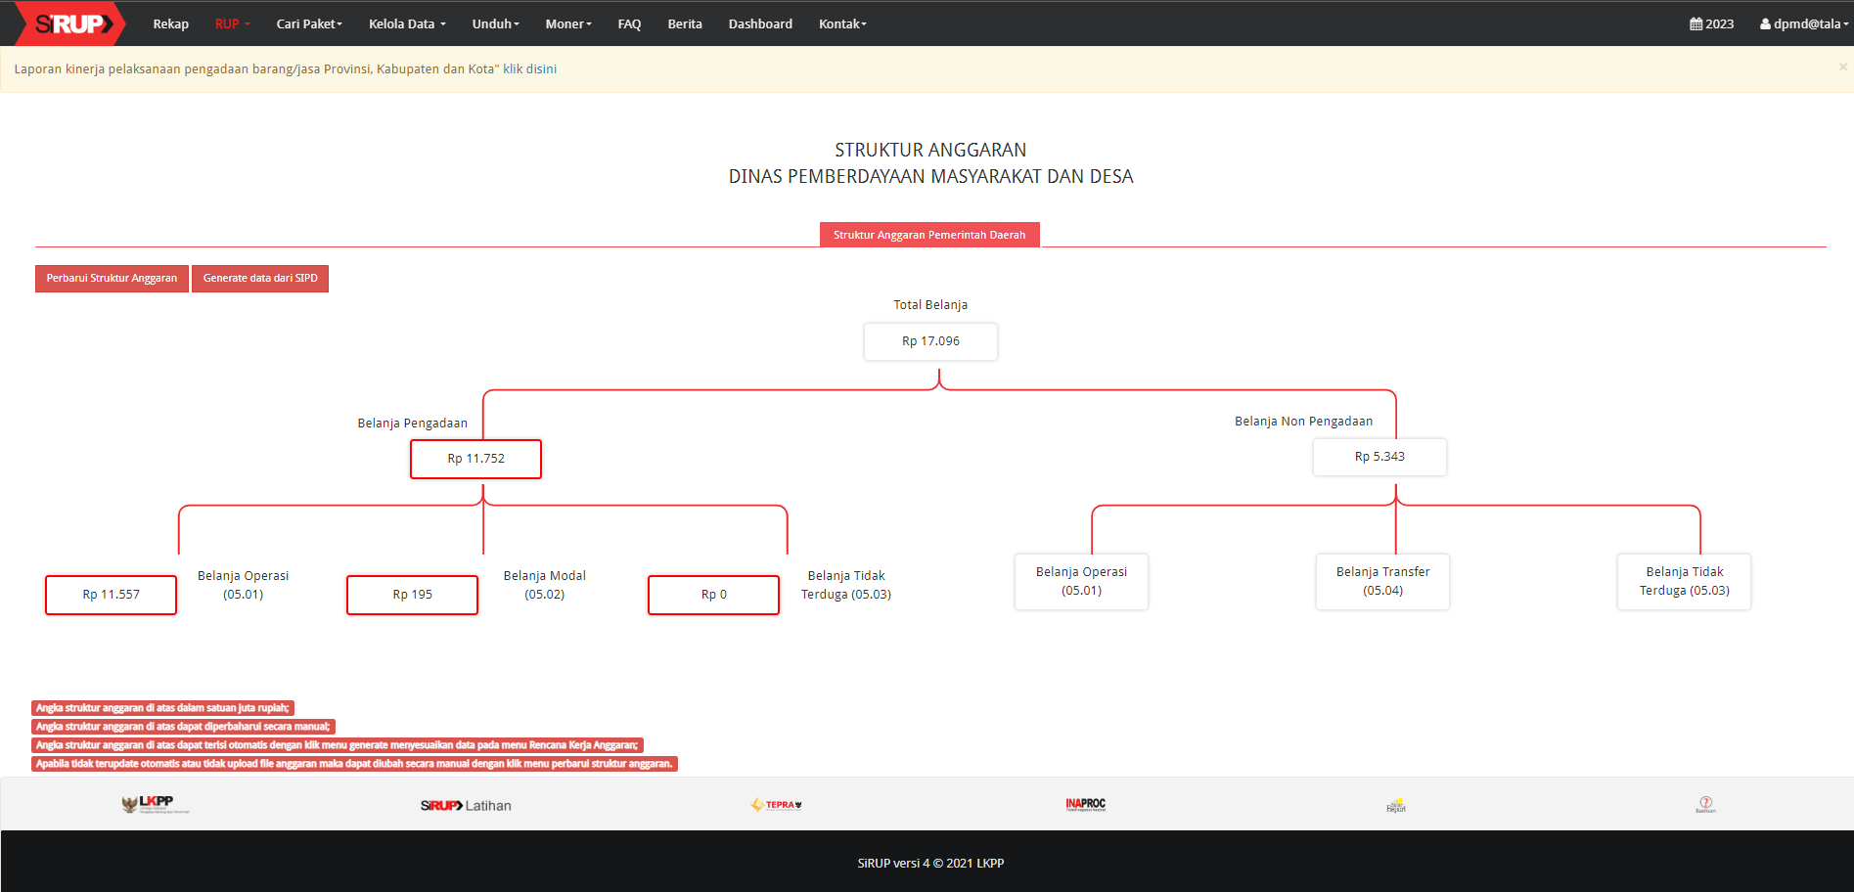Expand the RUP dropdown menu
Image resolution: width=1854 pixels, height=892 pixels.
click(232, 23)
